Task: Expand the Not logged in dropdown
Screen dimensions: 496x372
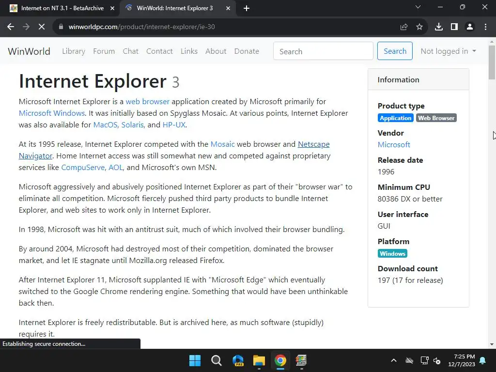Action: pos(448,51)
